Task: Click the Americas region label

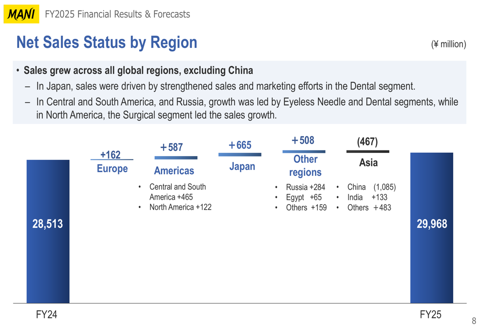Action: tap(174, 171)
